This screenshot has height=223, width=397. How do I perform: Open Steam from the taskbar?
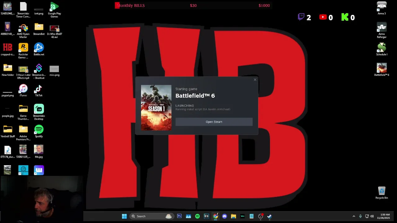[270, 216]
